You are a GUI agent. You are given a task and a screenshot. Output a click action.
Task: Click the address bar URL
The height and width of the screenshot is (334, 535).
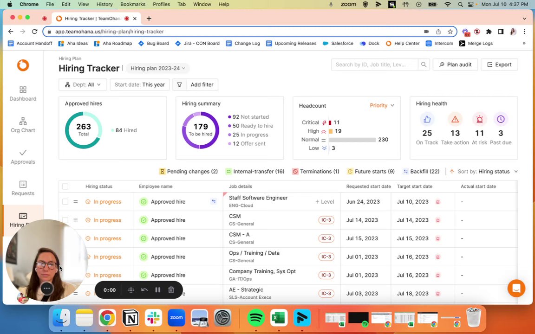[110, 32]
